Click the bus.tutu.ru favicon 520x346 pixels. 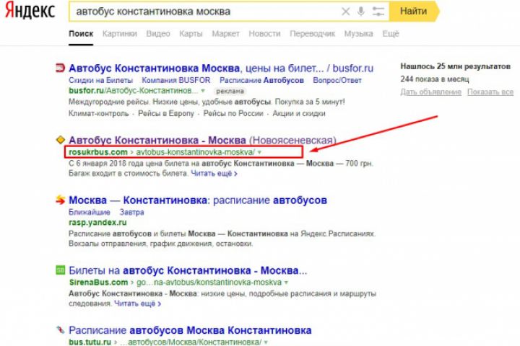click(60, 329)
